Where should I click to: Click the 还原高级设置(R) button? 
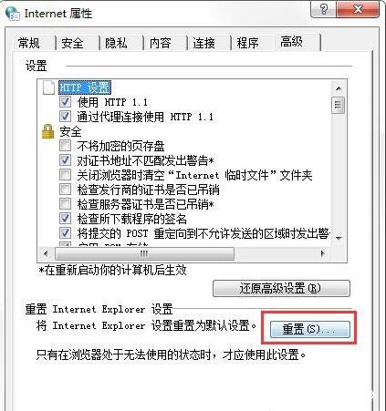[x=281, y=288]
